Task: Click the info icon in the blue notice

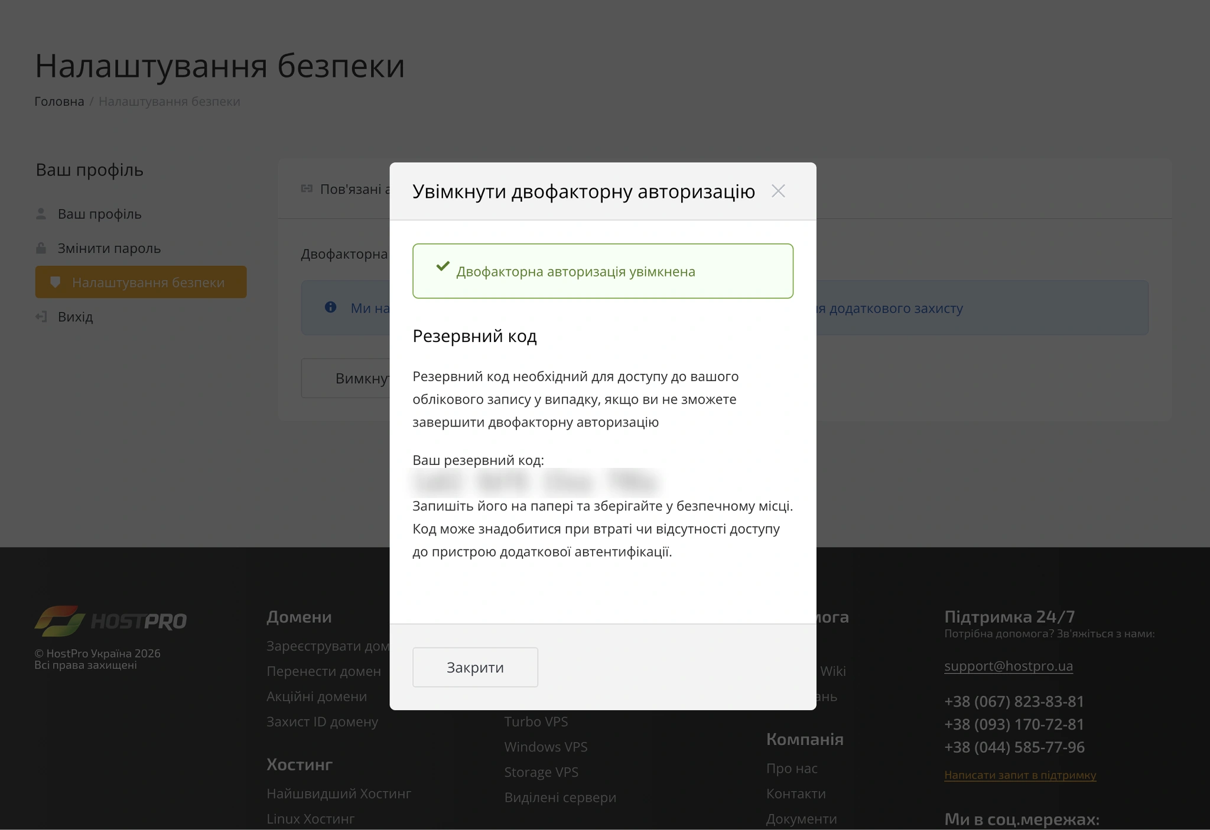Action: (331, 308)
